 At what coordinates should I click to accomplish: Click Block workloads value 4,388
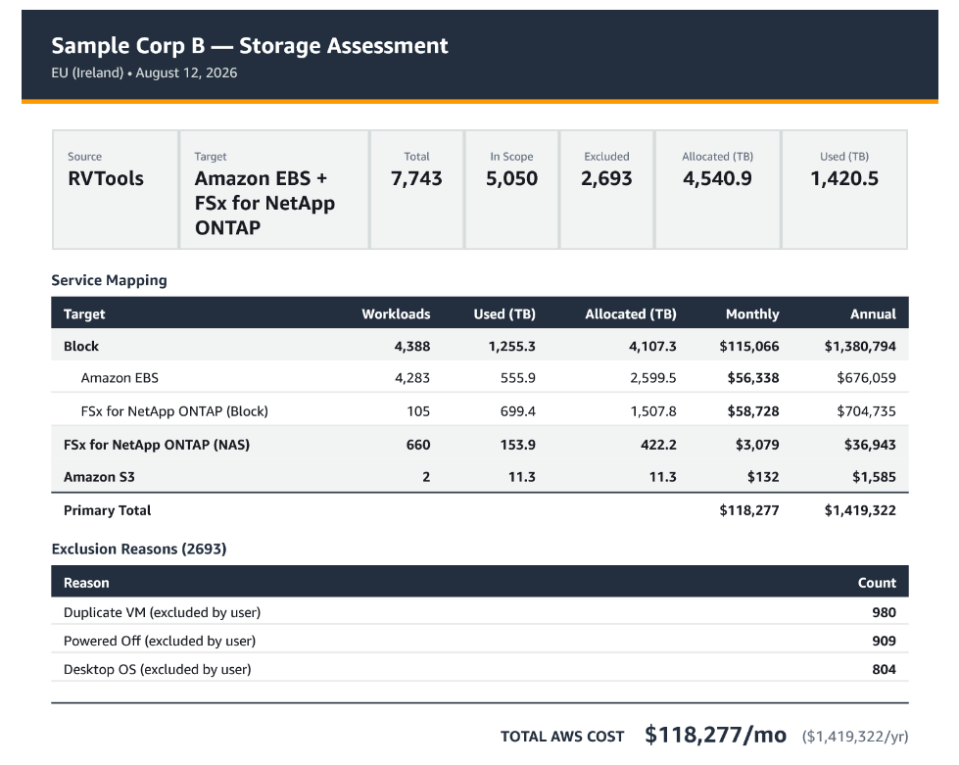click(x=412, y=346)
